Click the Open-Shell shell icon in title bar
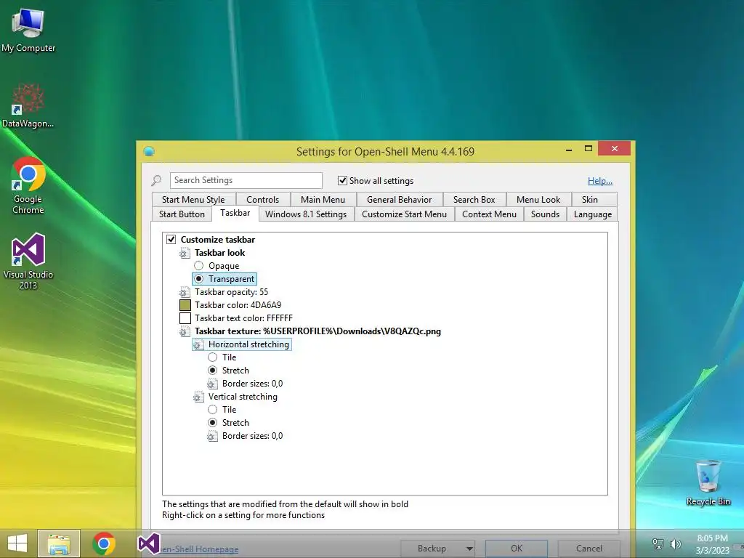 coord(149,151)
